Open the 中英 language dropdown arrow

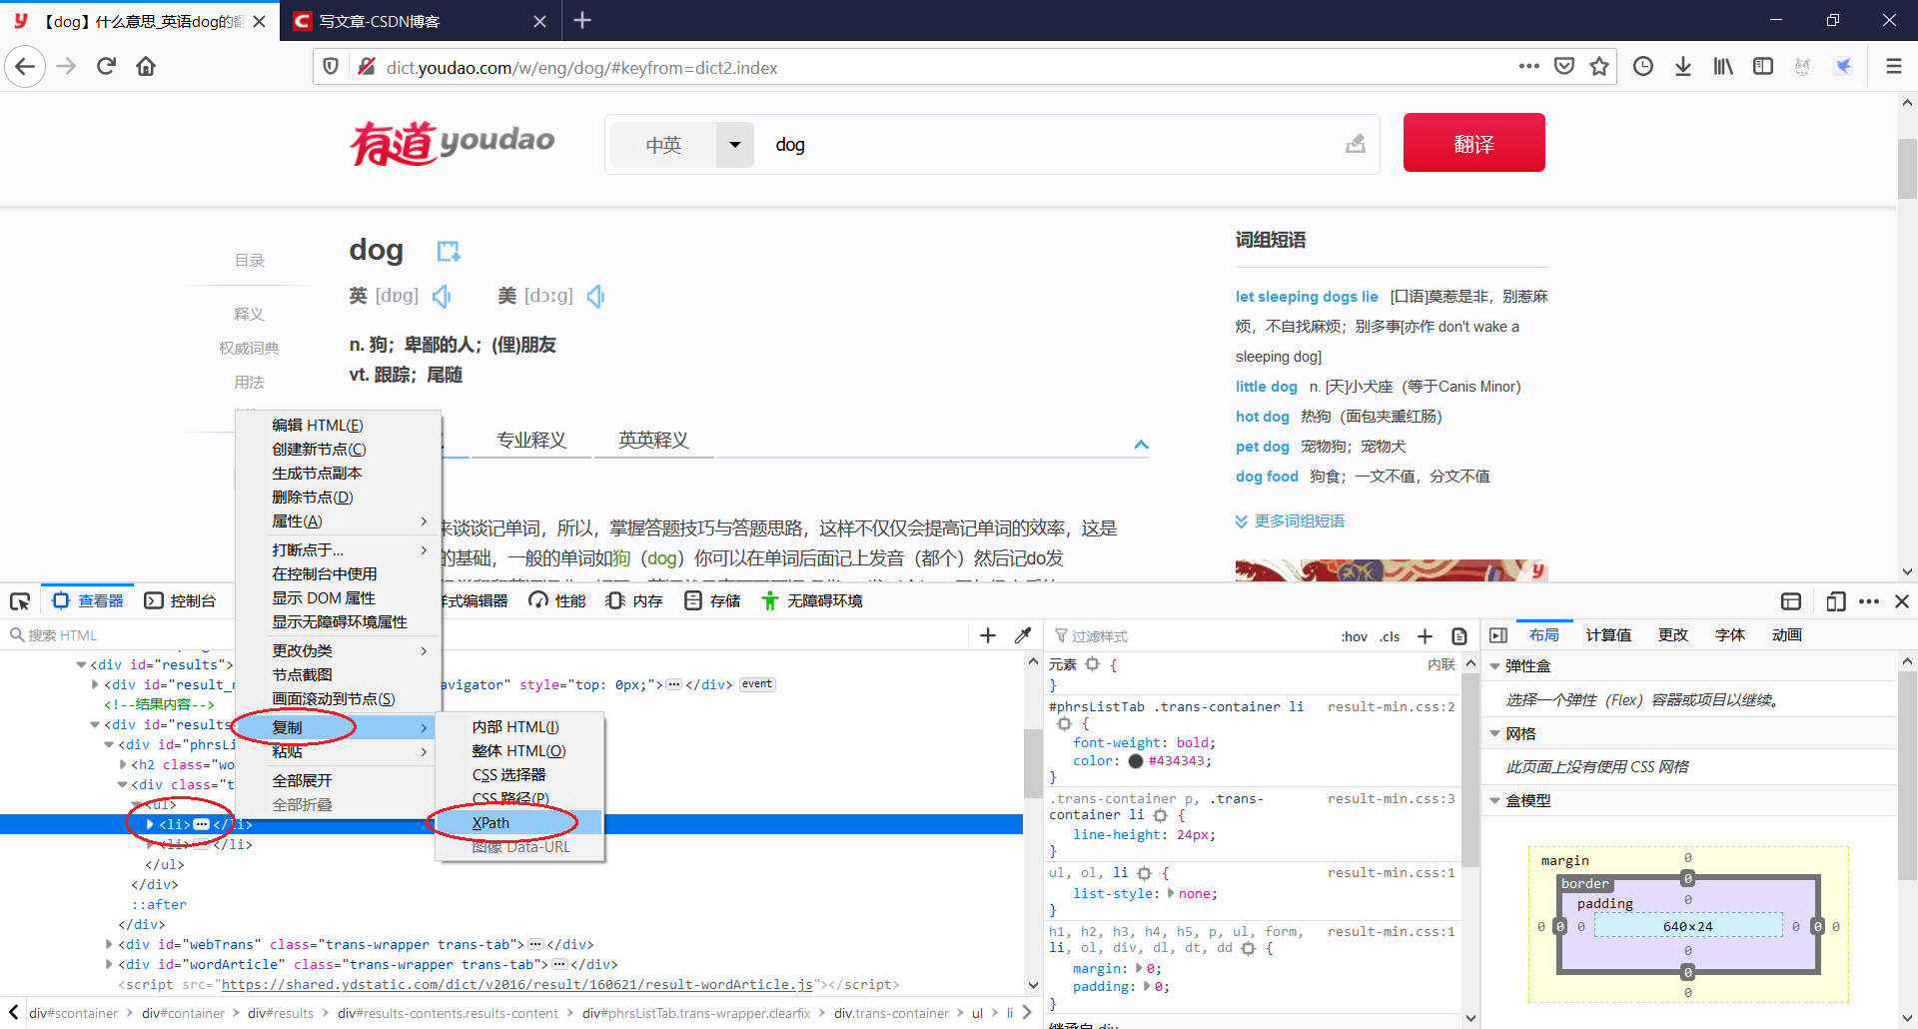[x=735, y=145]
